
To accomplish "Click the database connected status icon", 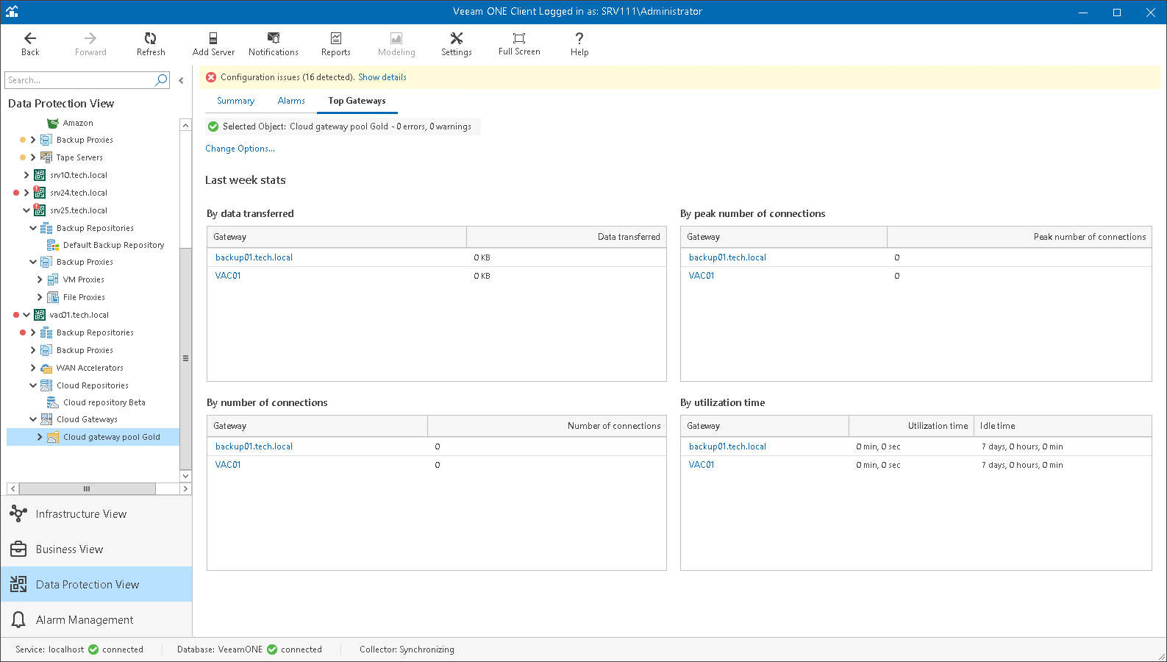I will [x=272, y=649].
